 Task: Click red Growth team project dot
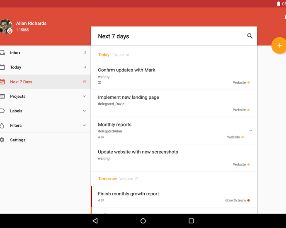pos(248,200)
